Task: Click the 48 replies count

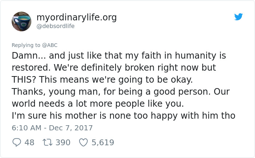Action: [29, 142]
